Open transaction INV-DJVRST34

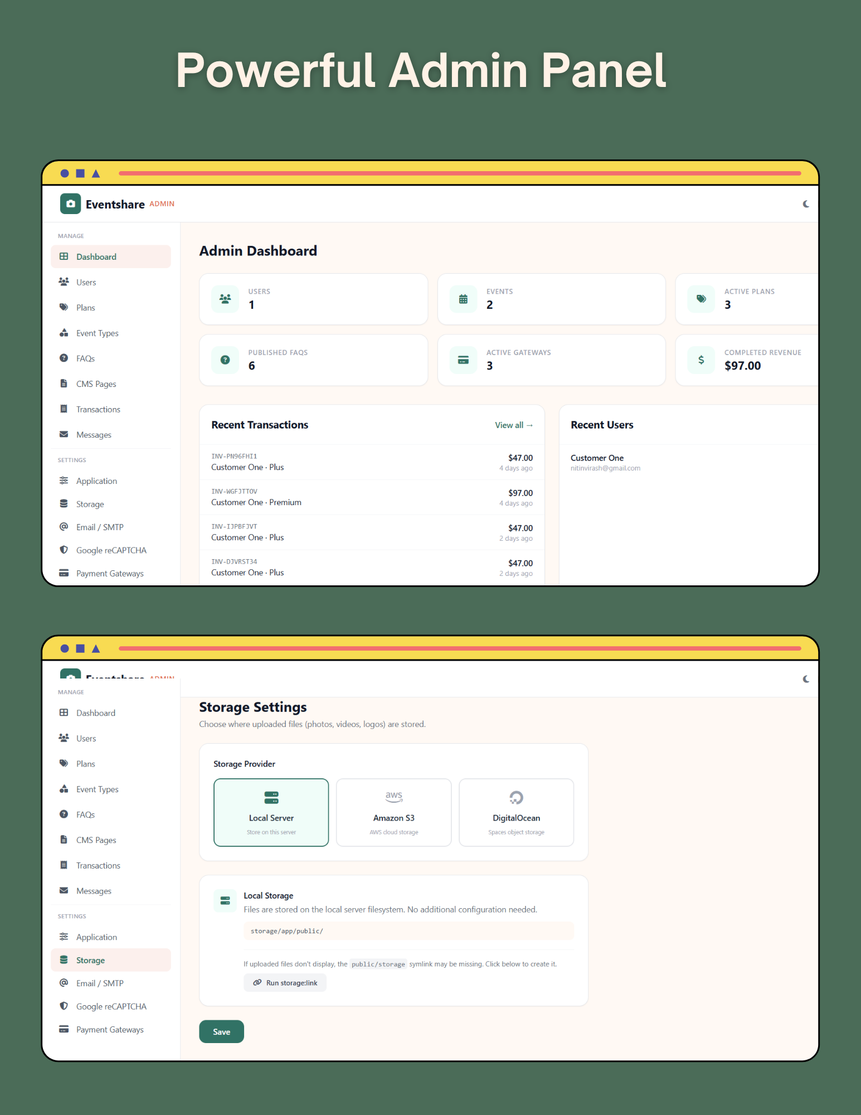[x=372, y=568]
